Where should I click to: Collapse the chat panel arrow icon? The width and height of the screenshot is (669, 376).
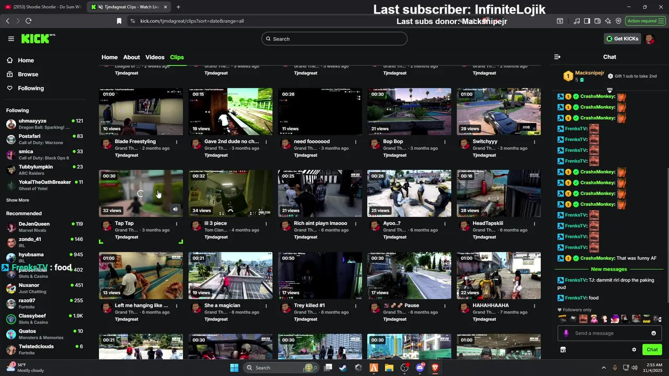point(557,57)
